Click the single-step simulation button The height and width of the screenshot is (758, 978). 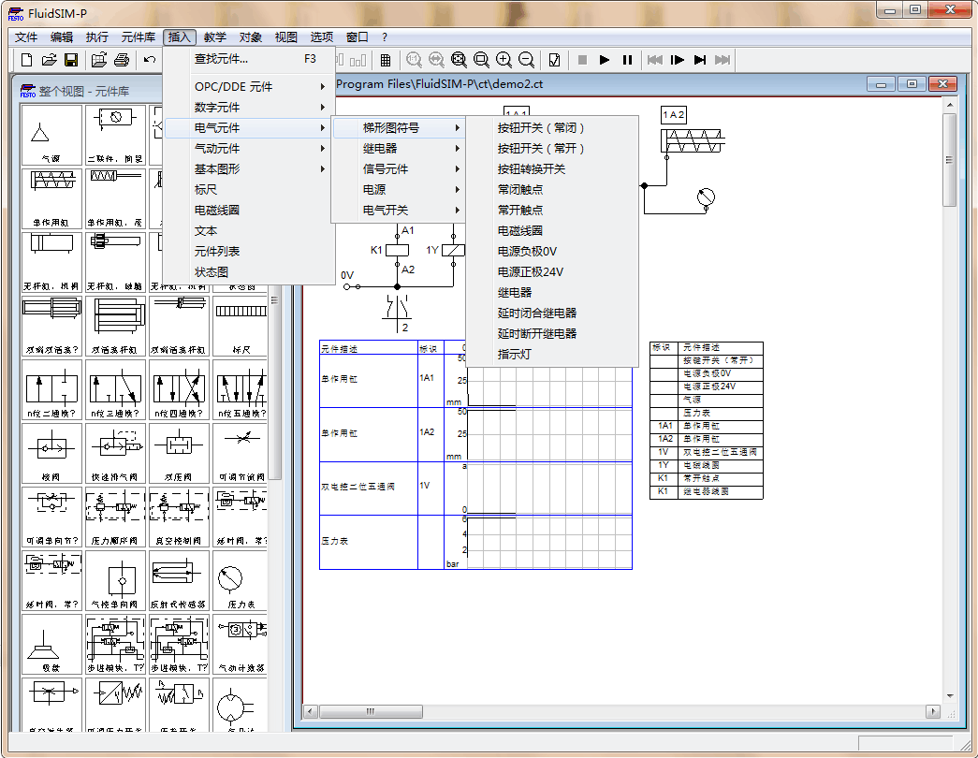click(x=678, y=60)
